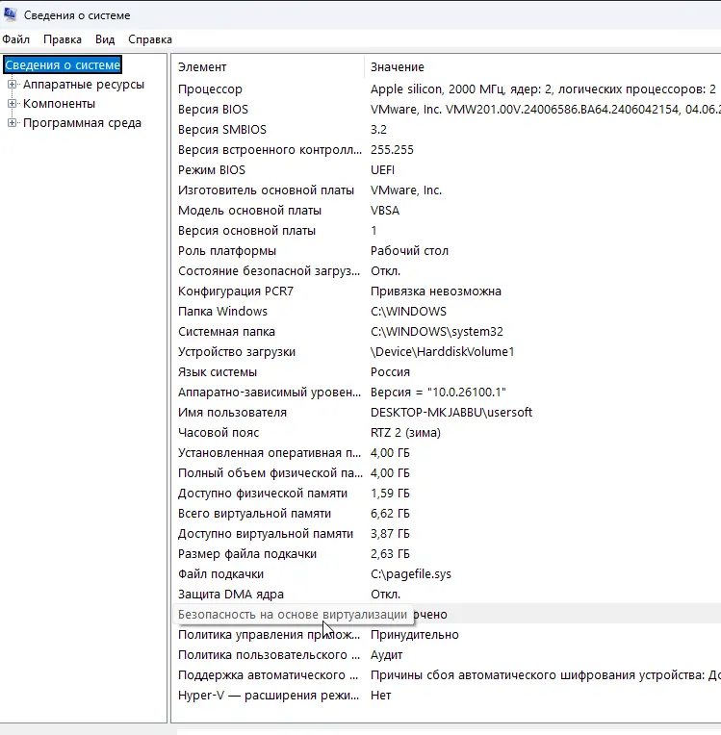This screenshot has width=721, height=735.
Task: Click the Имя пользователя row
Action: coord(232,413)
